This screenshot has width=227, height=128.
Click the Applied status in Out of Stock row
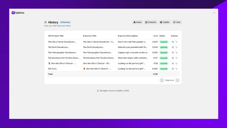[164, 42]
